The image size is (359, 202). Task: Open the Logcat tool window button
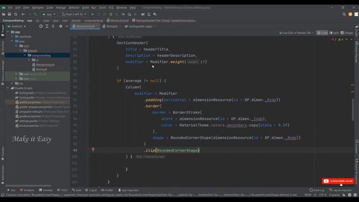click(x=91, y=190)
